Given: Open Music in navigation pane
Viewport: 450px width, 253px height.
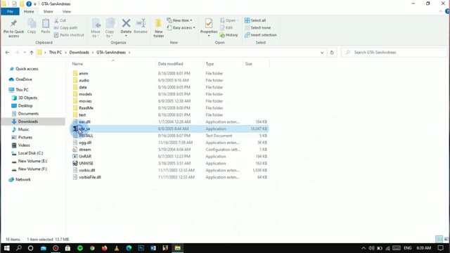Looking at the screenshot, I should 20,129.
